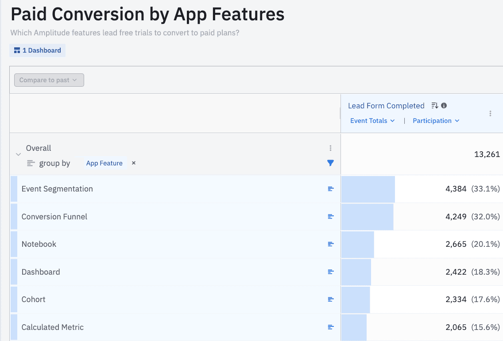Click the dashboard grid icon in the 1 Dashboard chip
This screenshot has width=503, height=341.
click(x=17, y=50)
